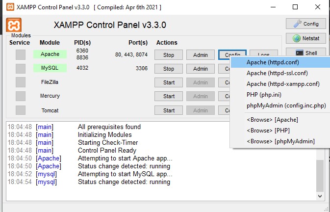Choose PHP (php.ini) from the menu

280,95
